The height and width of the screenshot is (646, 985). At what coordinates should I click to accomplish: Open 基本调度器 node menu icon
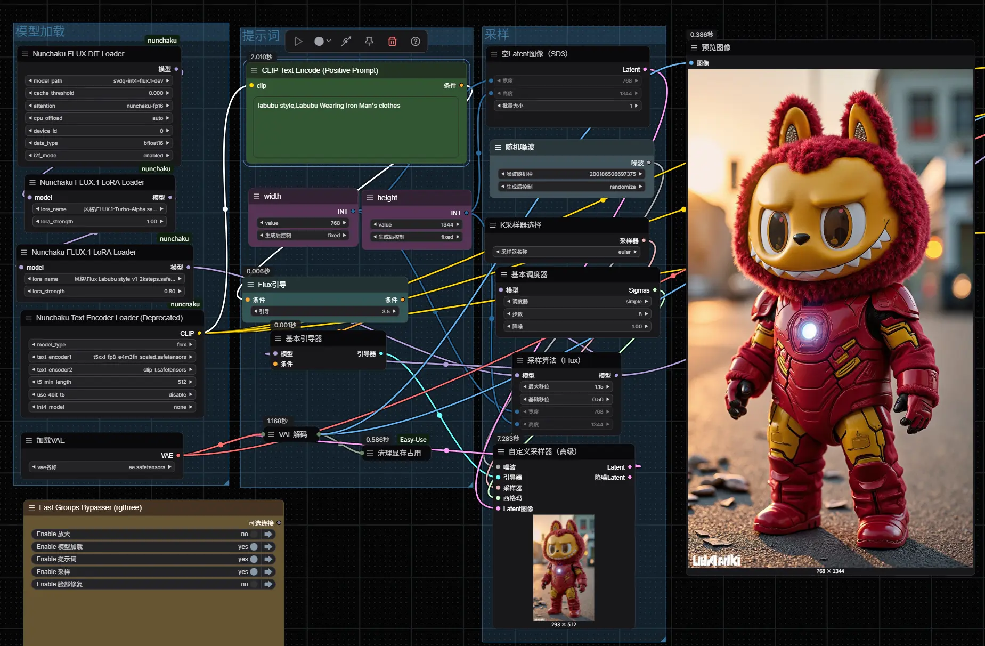tap(503, 274)
